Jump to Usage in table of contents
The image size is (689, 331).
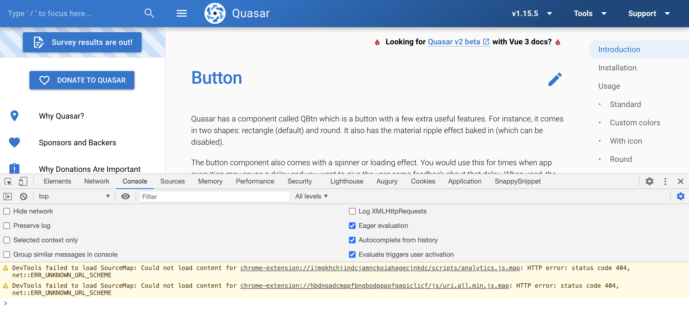[x=609, y=86]
